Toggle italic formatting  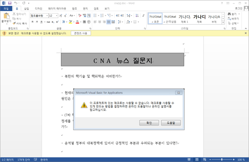click(37, 22)
